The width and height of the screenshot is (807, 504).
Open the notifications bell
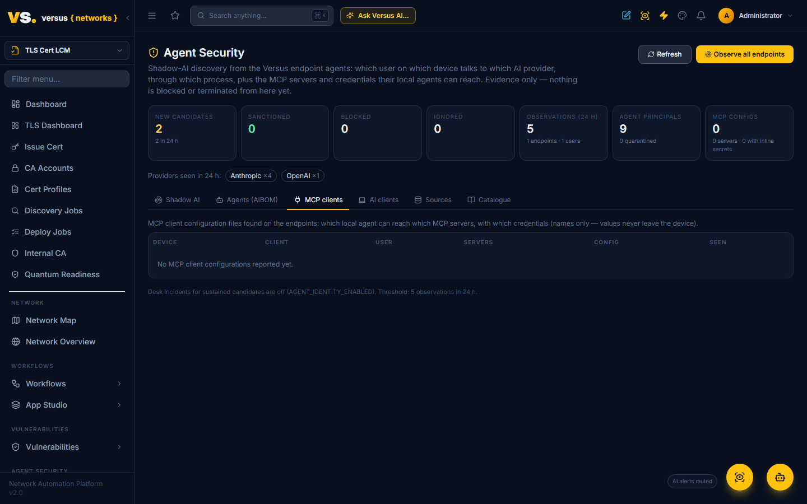click(701, 16)
